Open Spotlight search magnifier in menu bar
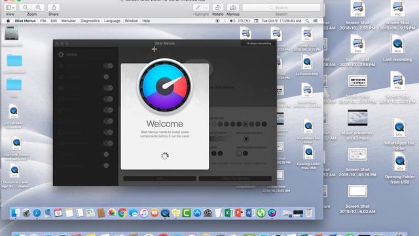The height and width of the screenshot is (236, 419). click(x=307, y=21)
